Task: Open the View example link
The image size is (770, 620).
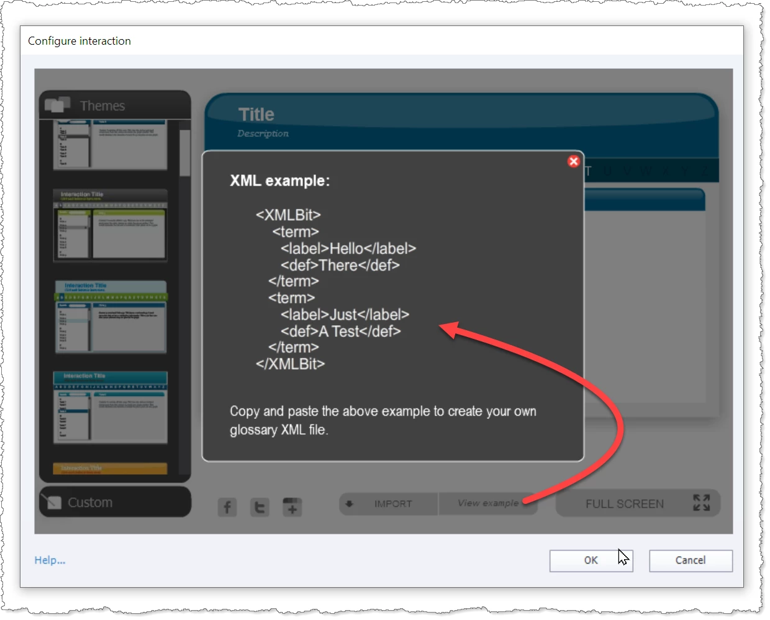Action: [x=488, y=503]
